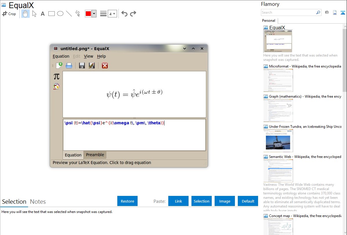Click the save-as pencil icon in EqualX
347x235 pixels.
tap(92, 65)
